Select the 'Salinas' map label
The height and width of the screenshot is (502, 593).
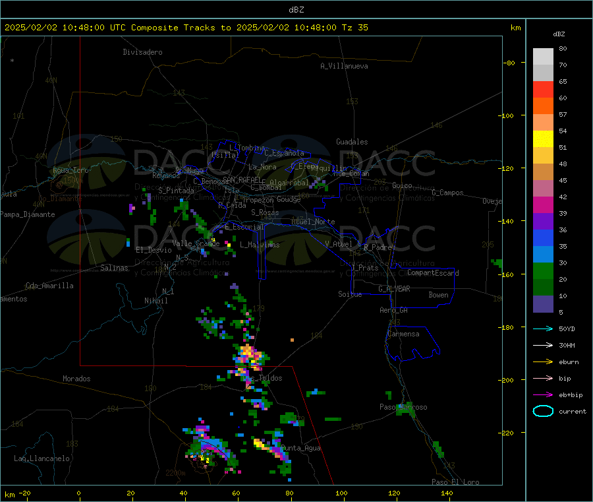(114, 268)
